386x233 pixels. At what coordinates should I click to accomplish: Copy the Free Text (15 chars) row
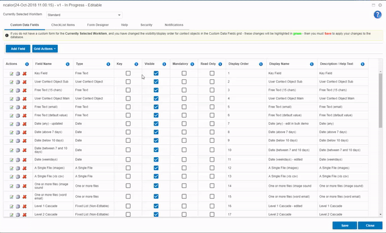click(18, 90)
